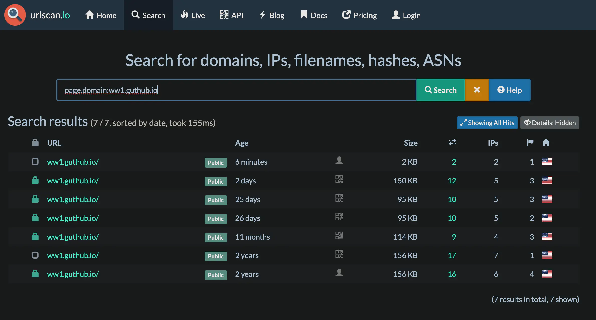
Task: Click the URL column header
Action: tap(54, 143)
